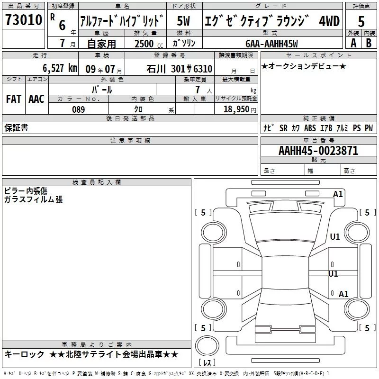Click the ABS equipment label
The image size is (379, 379).
click(310, 128)
